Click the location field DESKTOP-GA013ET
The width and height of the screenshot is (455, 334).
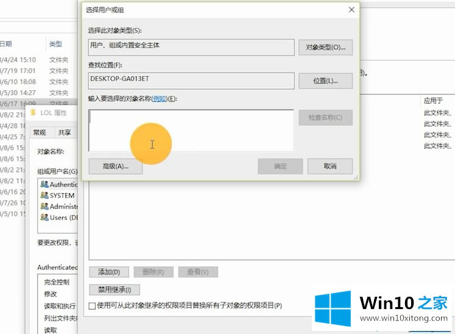click(191, 80)
